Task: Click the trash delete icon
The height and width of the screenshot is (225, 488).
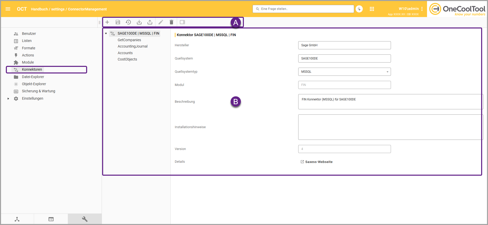Action: 171,22
